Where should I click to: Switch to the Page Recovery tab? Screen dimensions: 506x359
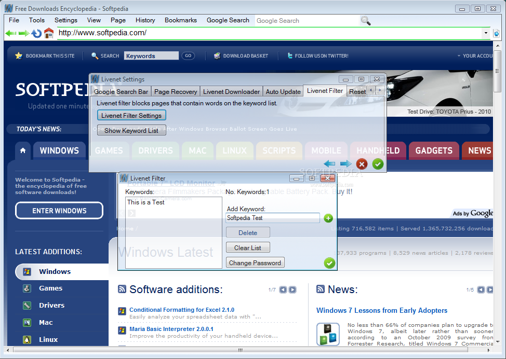coord(176,91)
